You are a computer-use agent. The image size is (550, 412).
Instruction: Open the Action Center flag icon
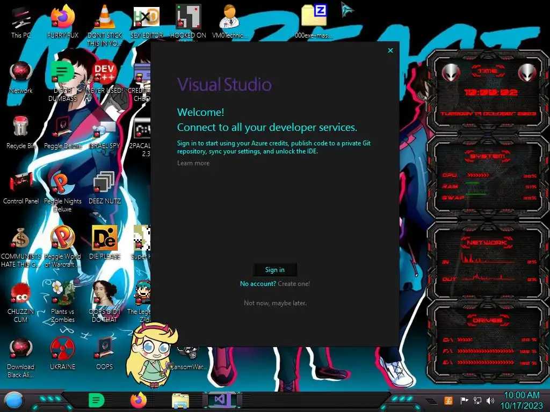click(465, 400)
